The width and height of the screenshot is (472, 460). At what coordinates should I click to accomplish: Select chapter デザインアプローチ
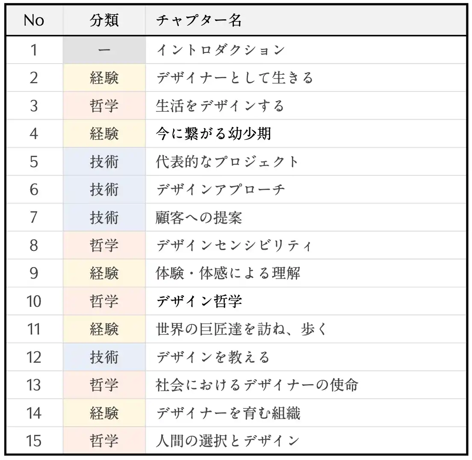click(220, 189)
